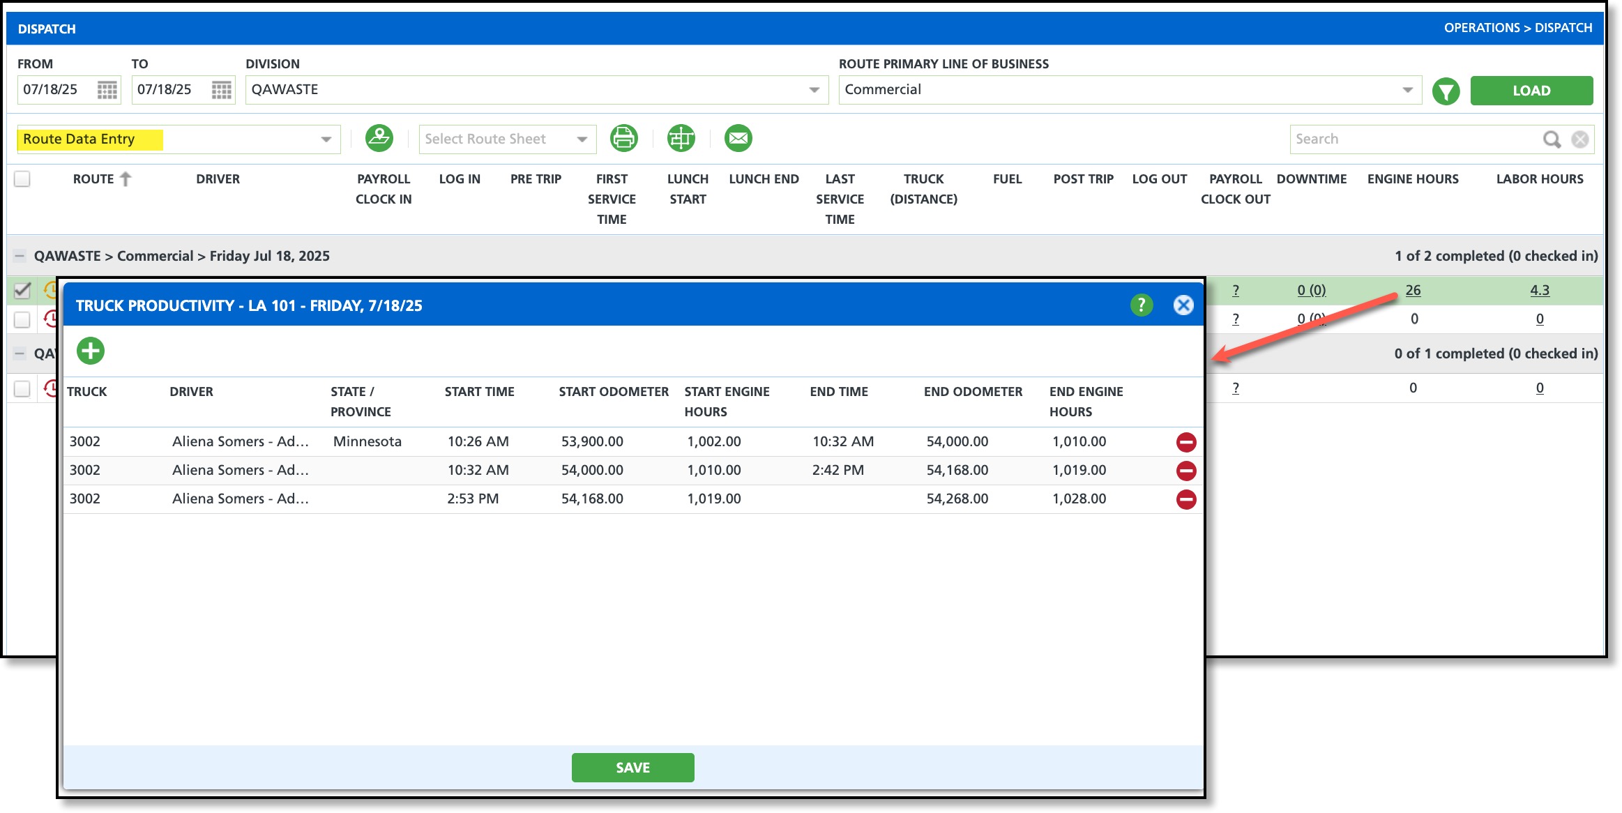Image resolution: width=1622 pixels, height=813 pixels.
Task: Click the green add truck record plus icon
Action: tap(91, 351)
